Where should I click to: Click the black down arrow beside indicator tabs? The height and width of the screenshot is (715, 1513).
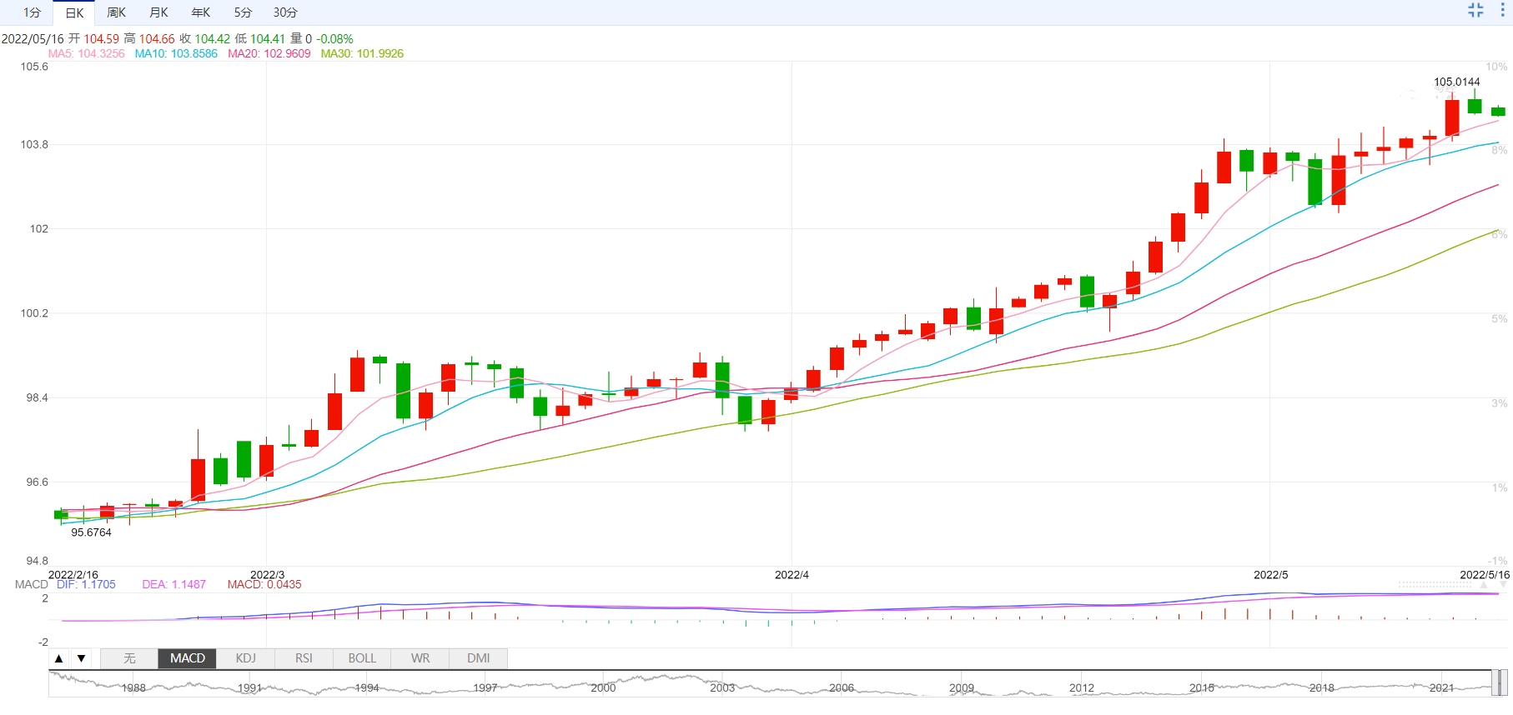tap(81, 658)
